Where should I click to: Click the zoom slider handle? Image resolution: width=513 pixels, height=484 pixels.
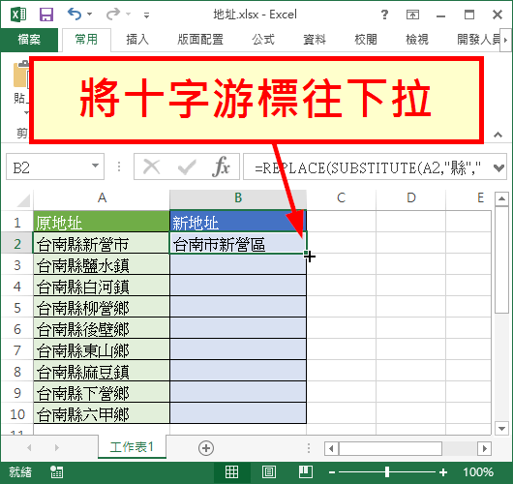coord(387,471)
